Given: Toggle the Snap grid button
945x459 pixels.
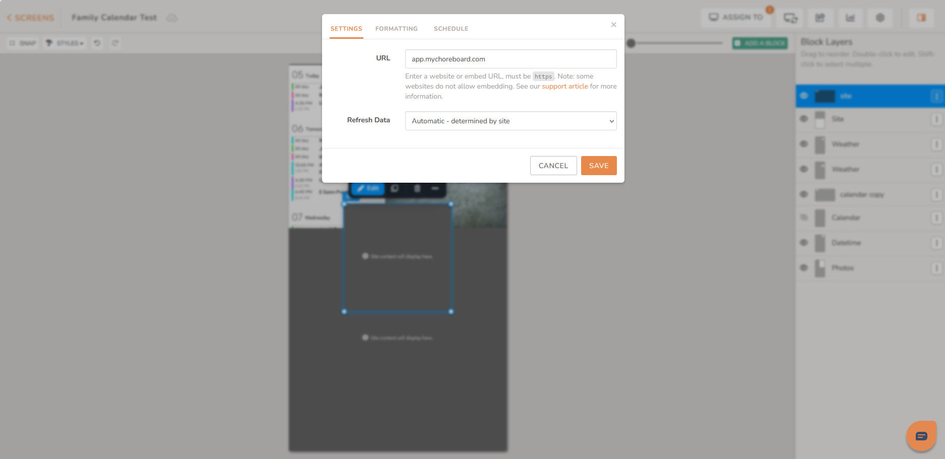Looking at the screenshot, I should pos(23,43).
